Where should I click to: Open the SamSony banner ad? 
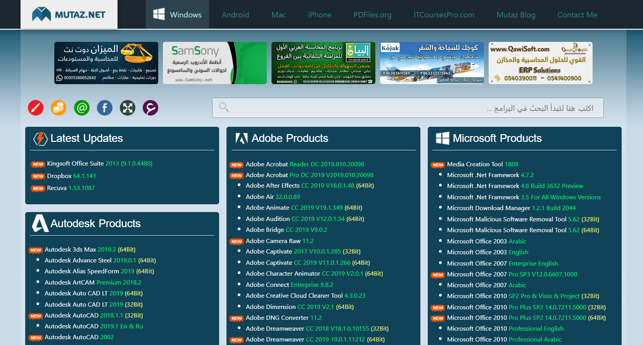[x=215, y=63]
